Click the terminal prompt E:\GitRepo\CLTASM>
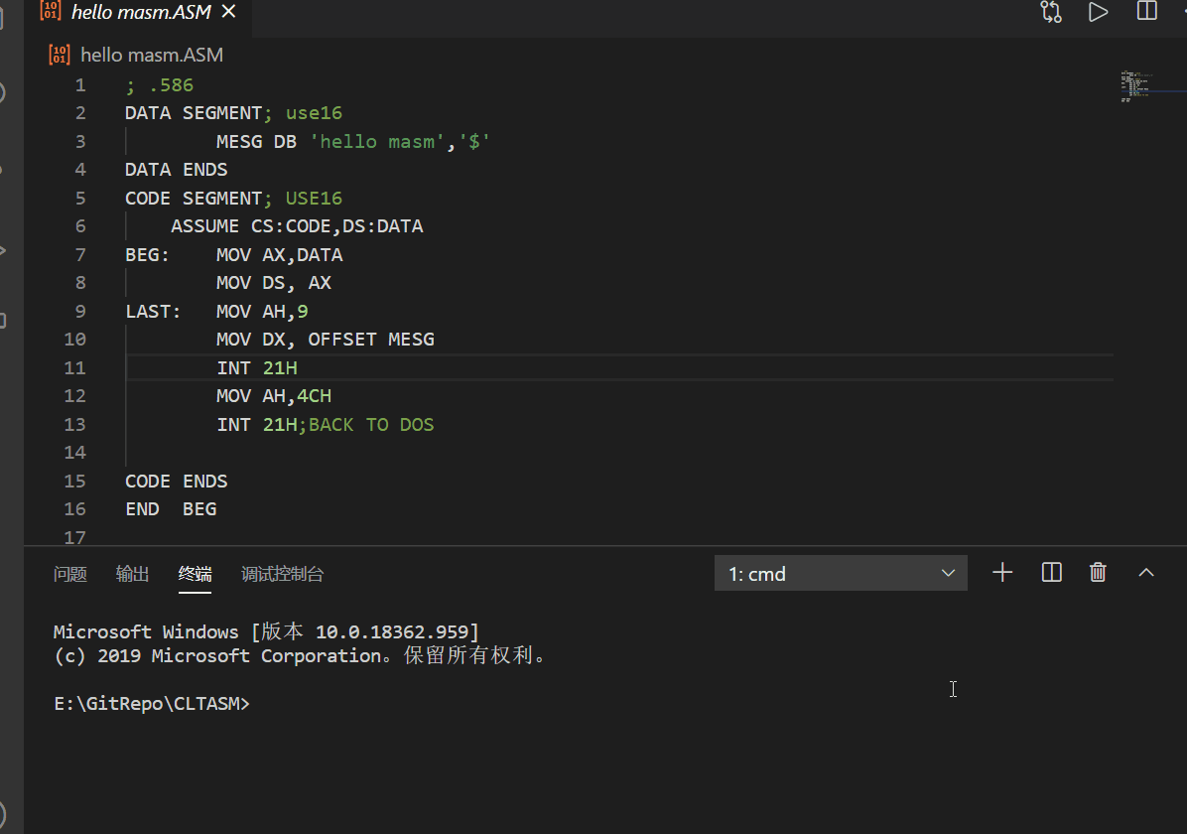 click(152, 704)
